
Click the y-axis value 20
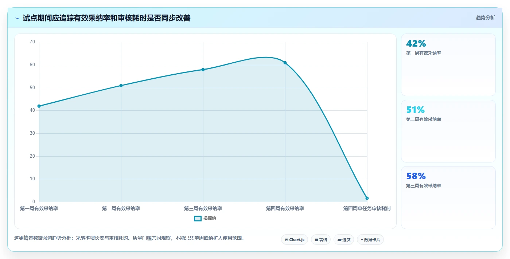coord(32,156)
